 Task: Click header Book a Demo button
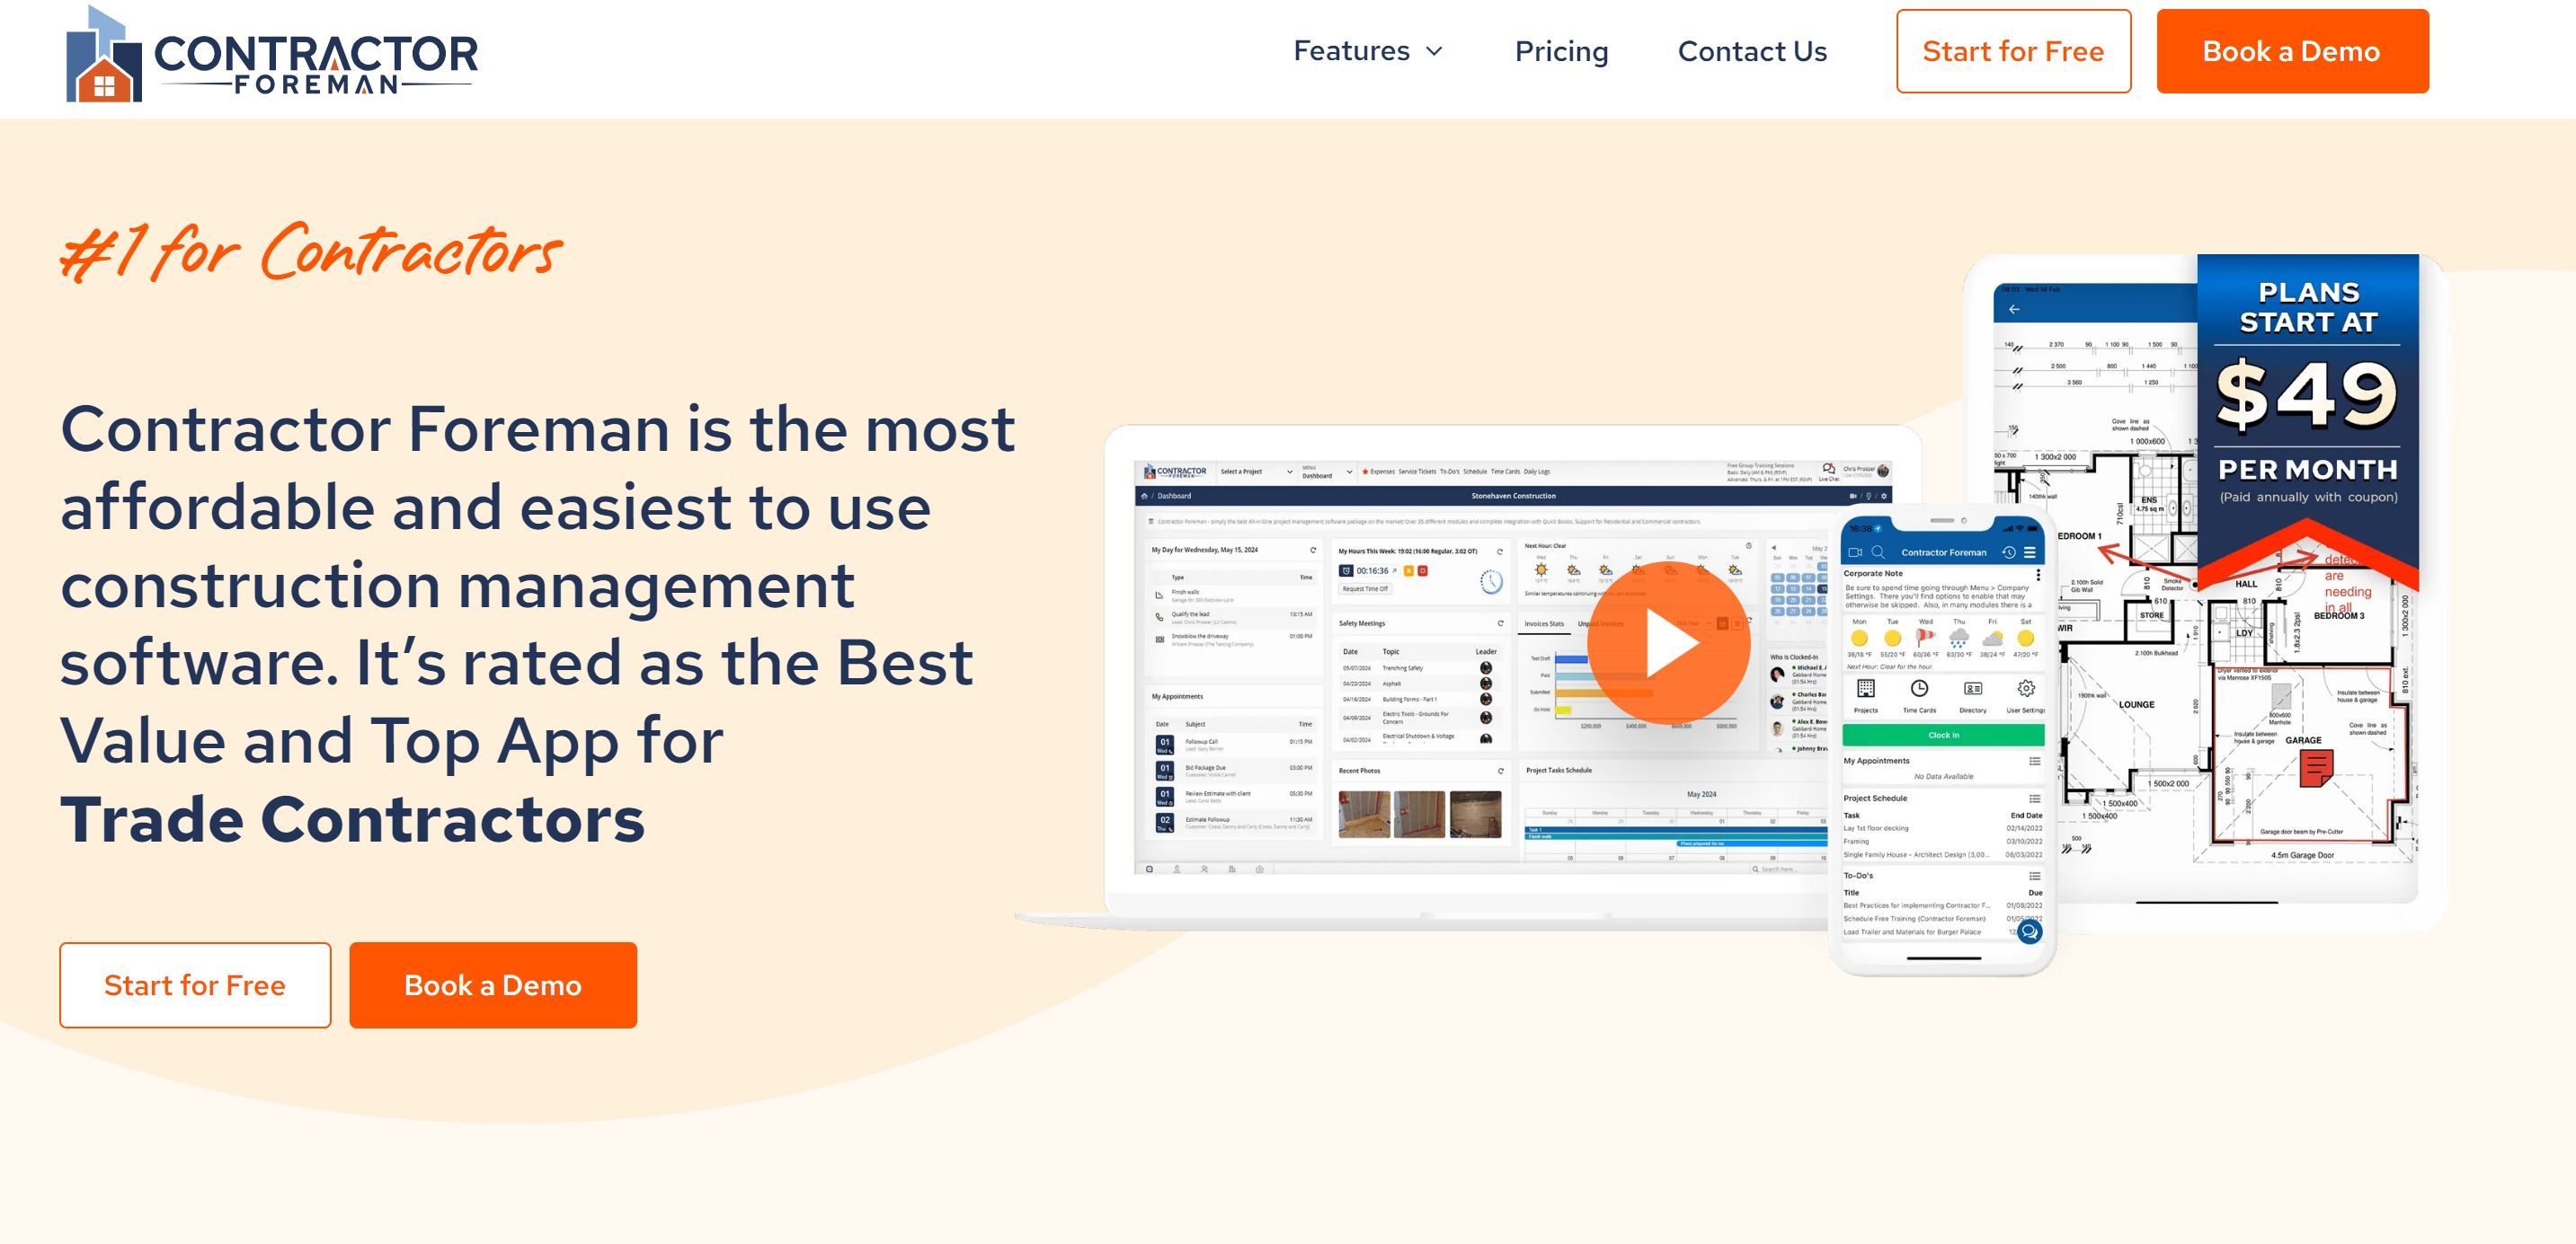2291,51
